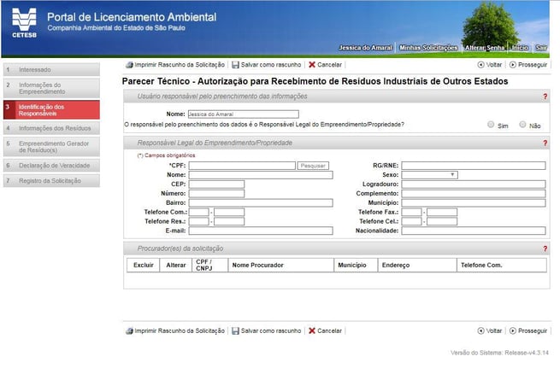560x386 pixels.
Task: Click bottom floppy disk save icon
Action: (235, 331)
